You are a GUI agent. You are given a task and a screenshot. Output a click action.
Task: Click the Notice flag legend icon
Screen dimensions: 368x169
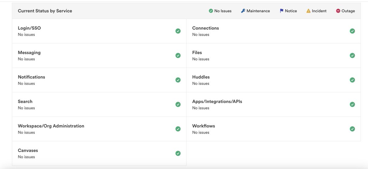click(282, 11)
